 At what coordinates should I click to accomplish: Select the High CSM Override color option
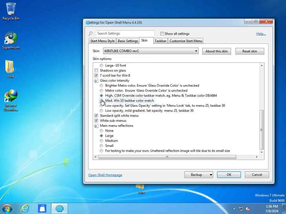coord(101,96)
